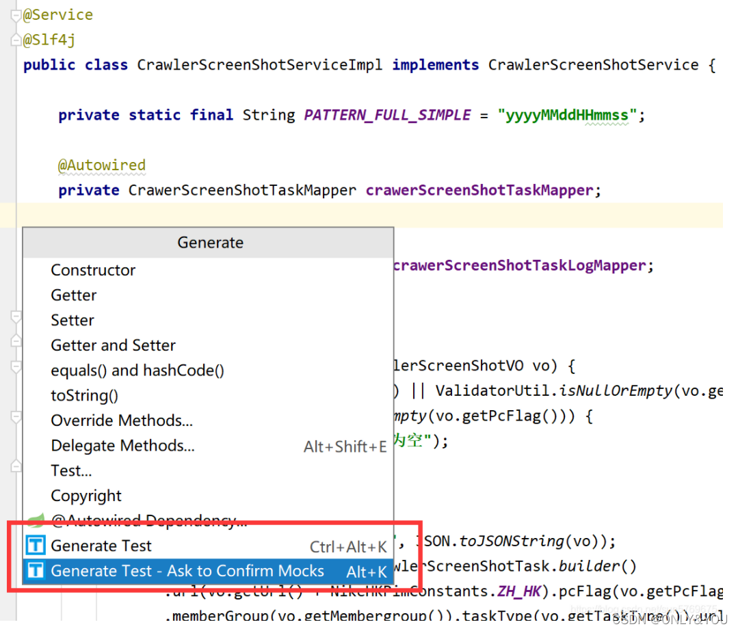Click toJSONString method call

click(x=512, y=541)
